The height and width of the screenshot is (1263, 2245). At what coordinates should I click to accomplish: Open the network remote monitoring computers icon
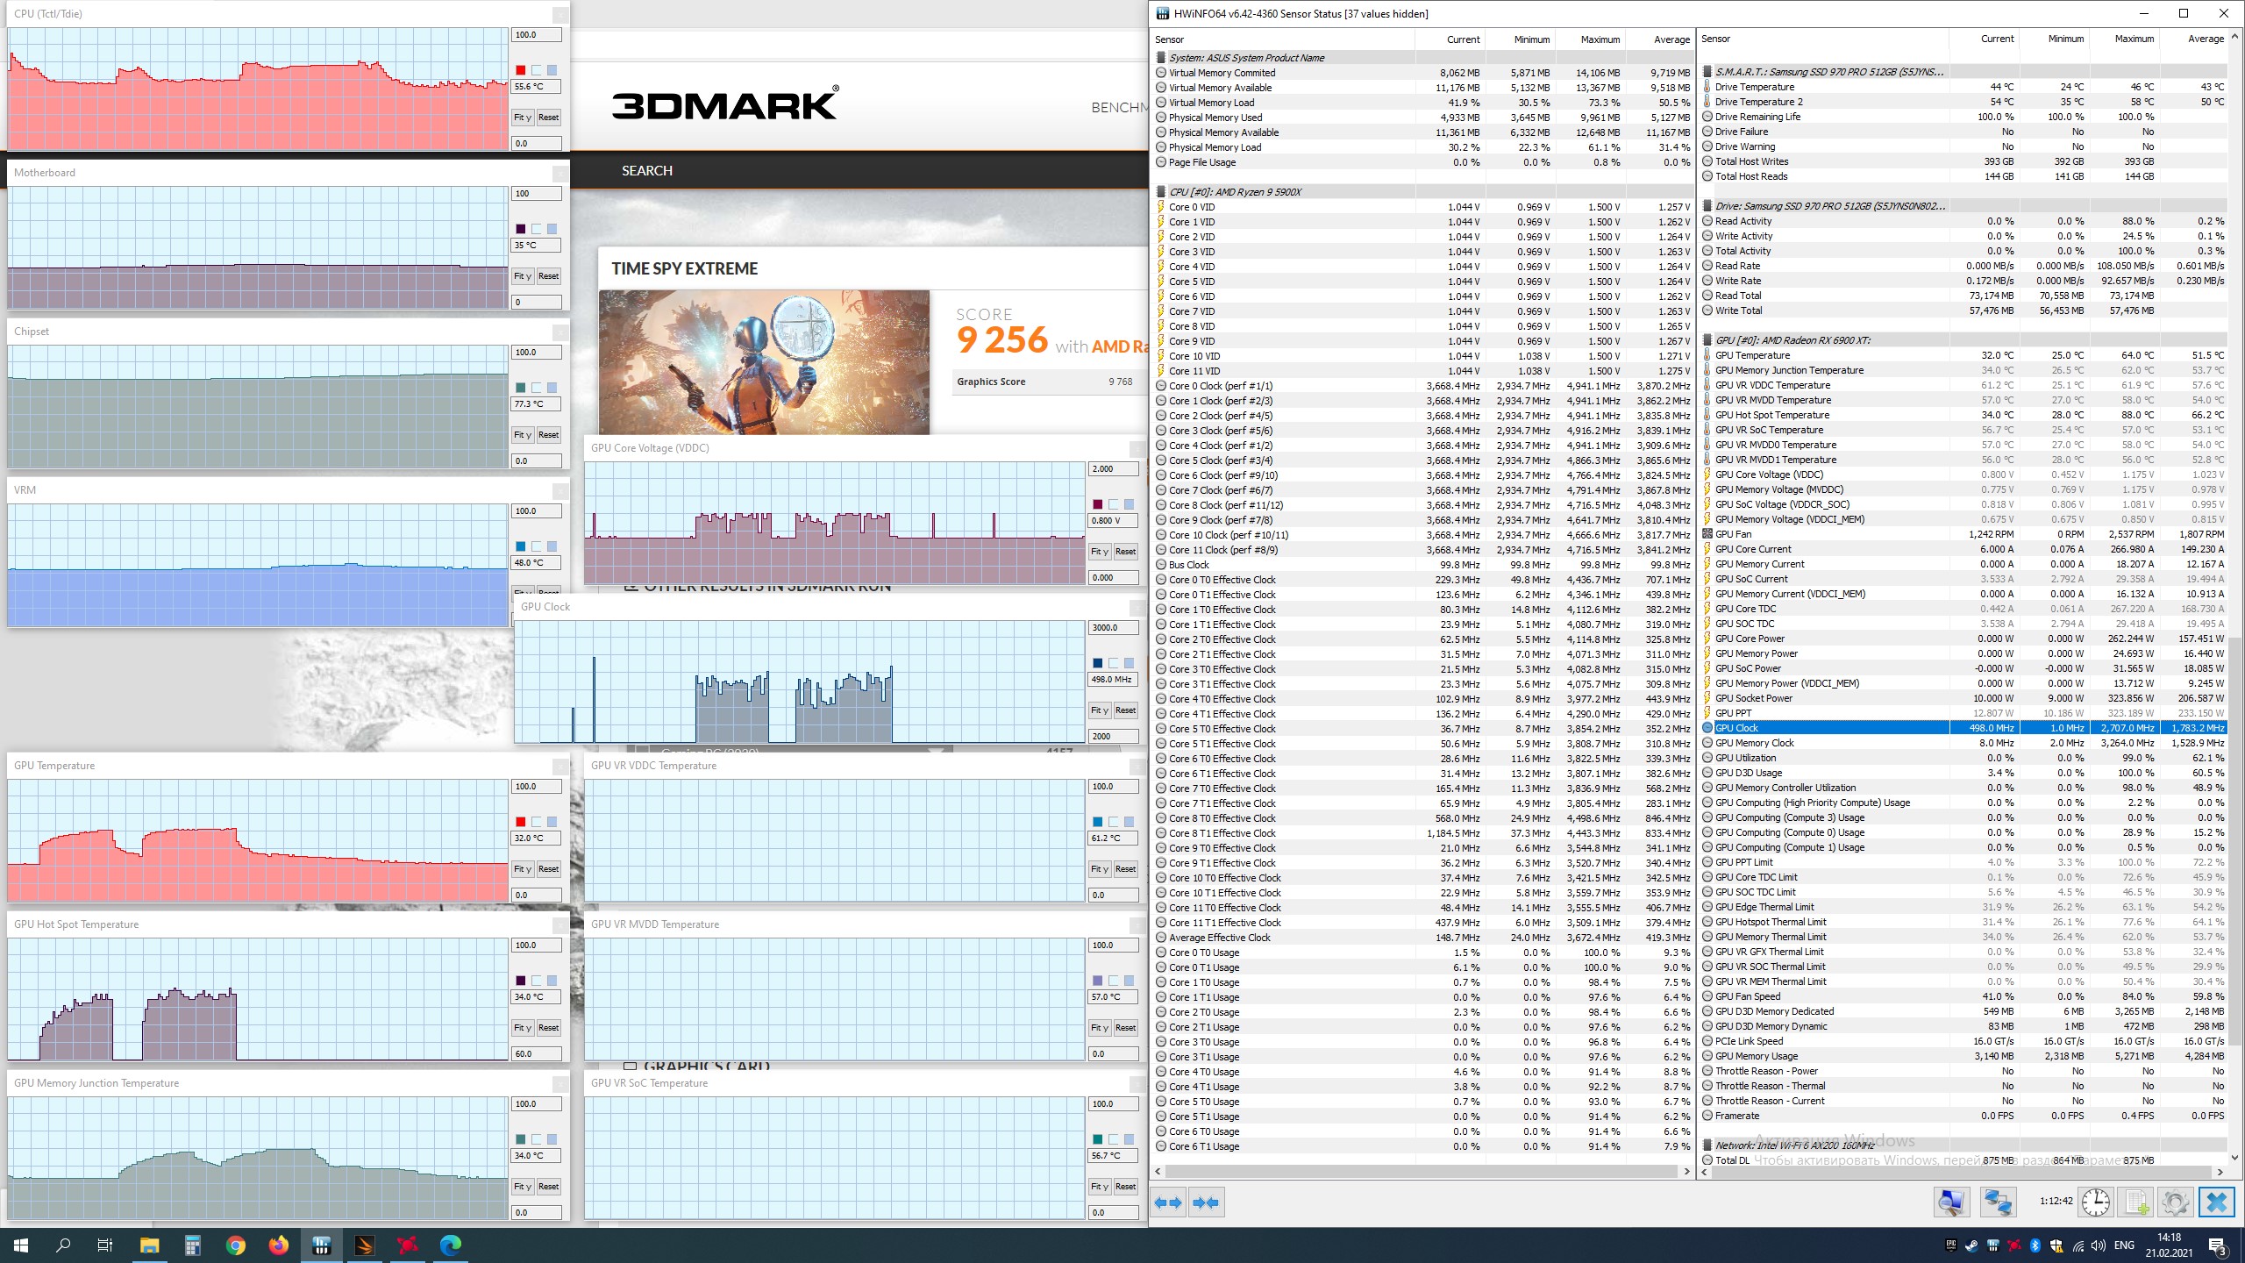(1998, 1202)
